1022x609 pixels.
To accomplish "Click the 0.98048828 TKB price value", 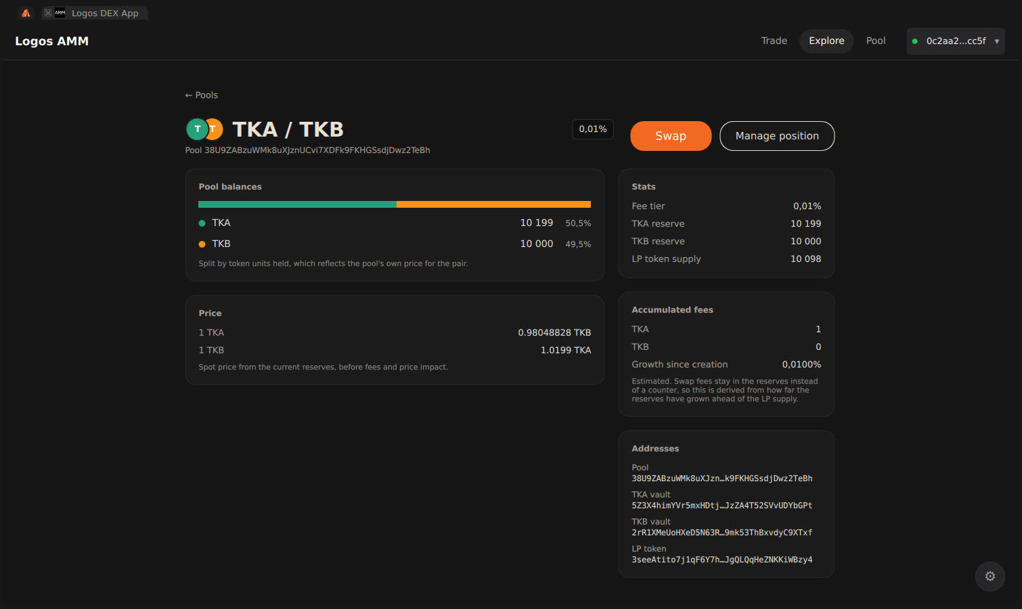I will [x=554, y=333].
